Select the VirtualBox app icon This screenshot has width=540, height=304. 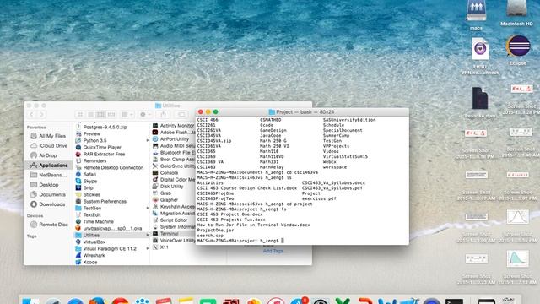[x=78, y=242]
